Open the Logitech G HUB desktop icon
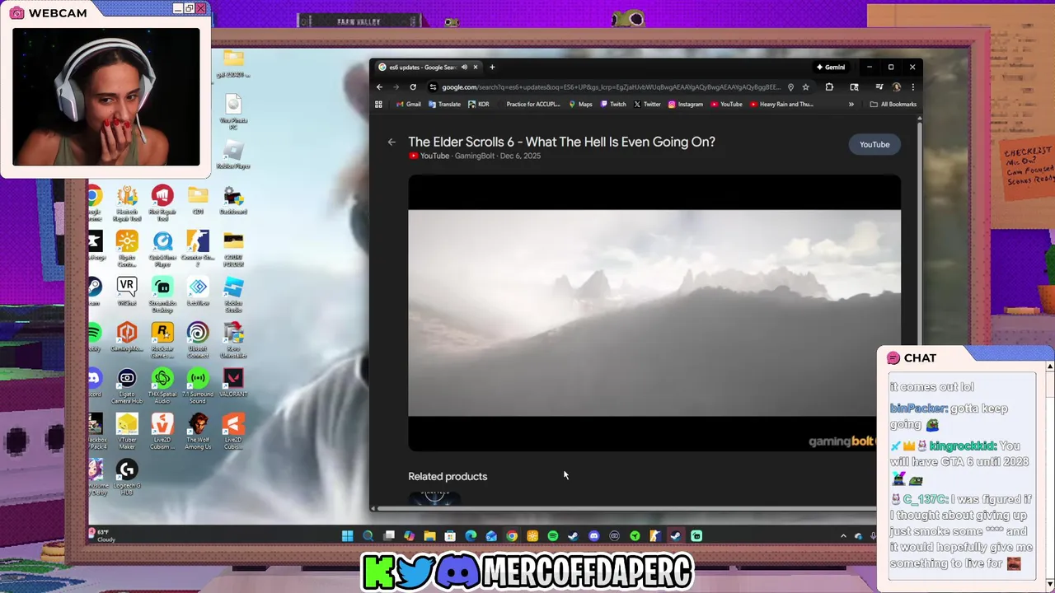Image resolution: width=1055 pixels, height=593 pixels. (127, 478)
